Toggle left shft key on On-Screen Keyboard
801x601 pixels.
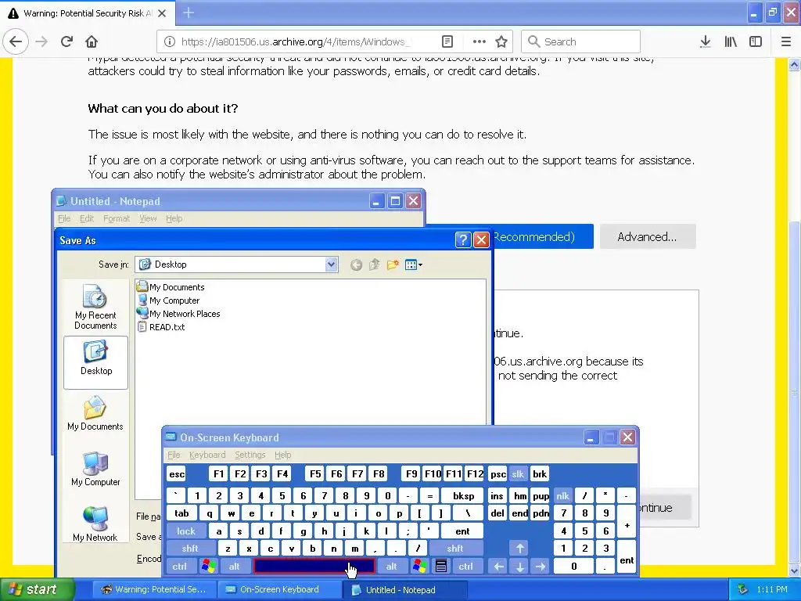pos(190,549)
